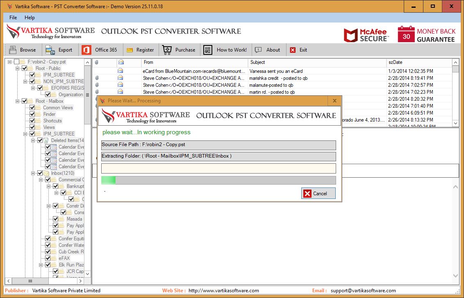The height and width of the screenshot is (298, 464).
Task: Click the Purchase cart icon
Action: pos(167,50)
